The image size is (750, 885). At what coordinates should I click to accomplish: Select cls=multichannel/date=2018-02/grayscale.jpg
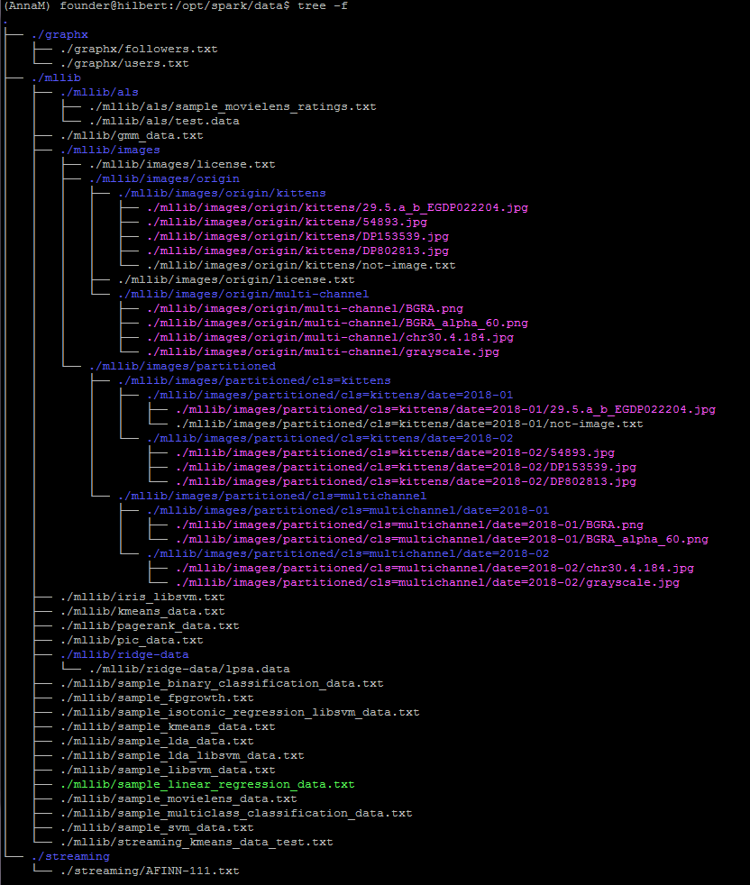(427, 582)
